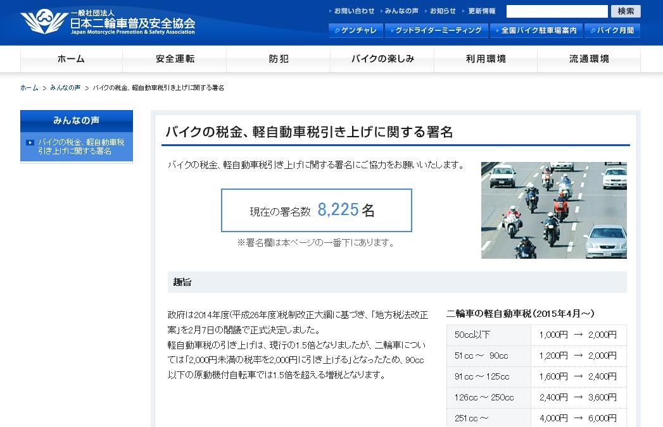Open 更新情報 link in header
This screenshot has width=663, height=427.
point(482,11)
